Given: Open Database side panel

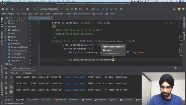Looking at the screenshot, I should click(x=184, y=23).
